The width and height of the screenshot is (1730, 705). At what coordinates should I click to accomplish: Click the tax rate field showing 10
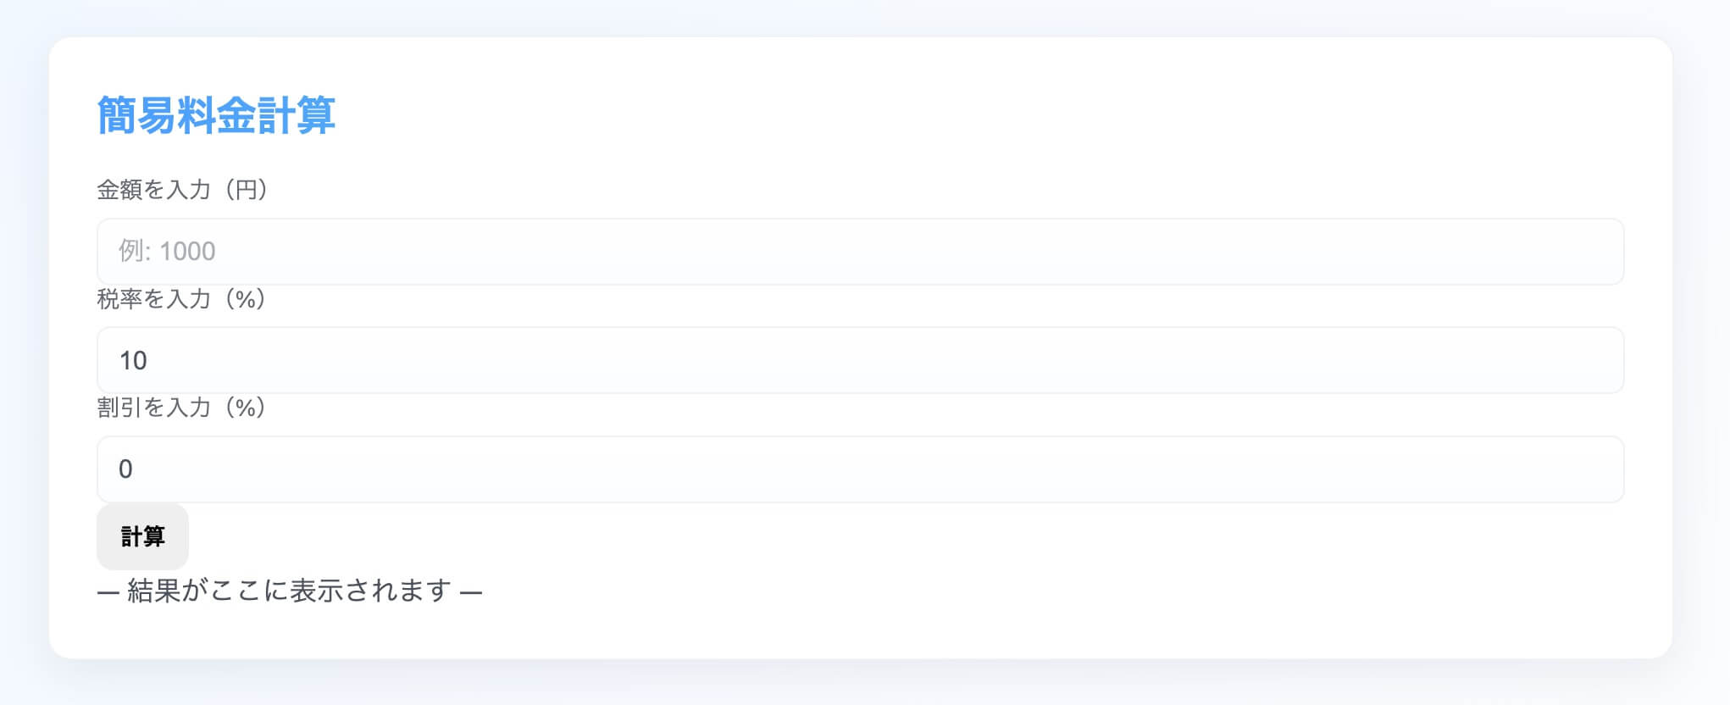pos(860,360)
